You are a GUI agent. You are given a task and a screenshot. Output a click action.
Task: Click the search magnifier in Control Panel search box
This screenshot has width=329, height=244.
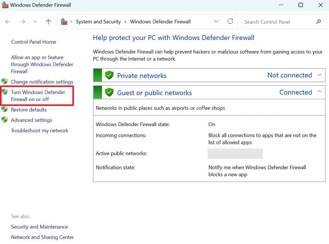[x=318, y=22]
